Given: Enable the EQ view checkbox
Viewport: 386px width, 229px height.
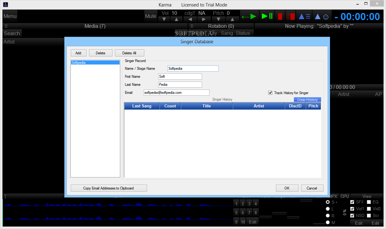Looking at the screenshot, I should click(369, 202).
